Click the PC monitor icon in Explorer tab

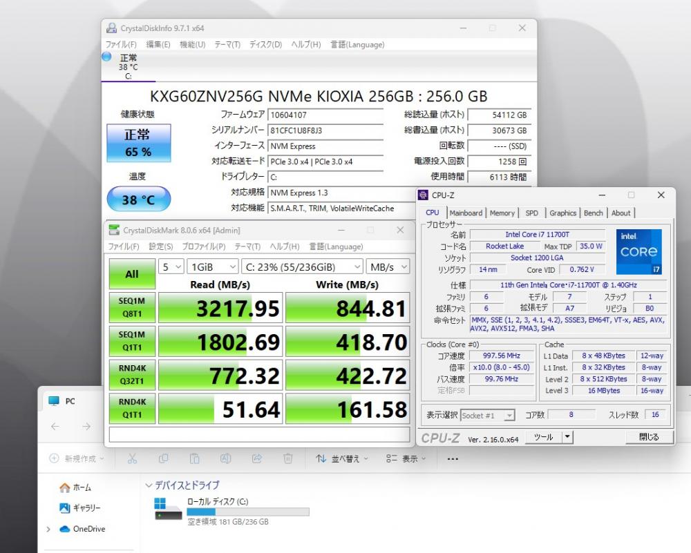click(54, 401)
